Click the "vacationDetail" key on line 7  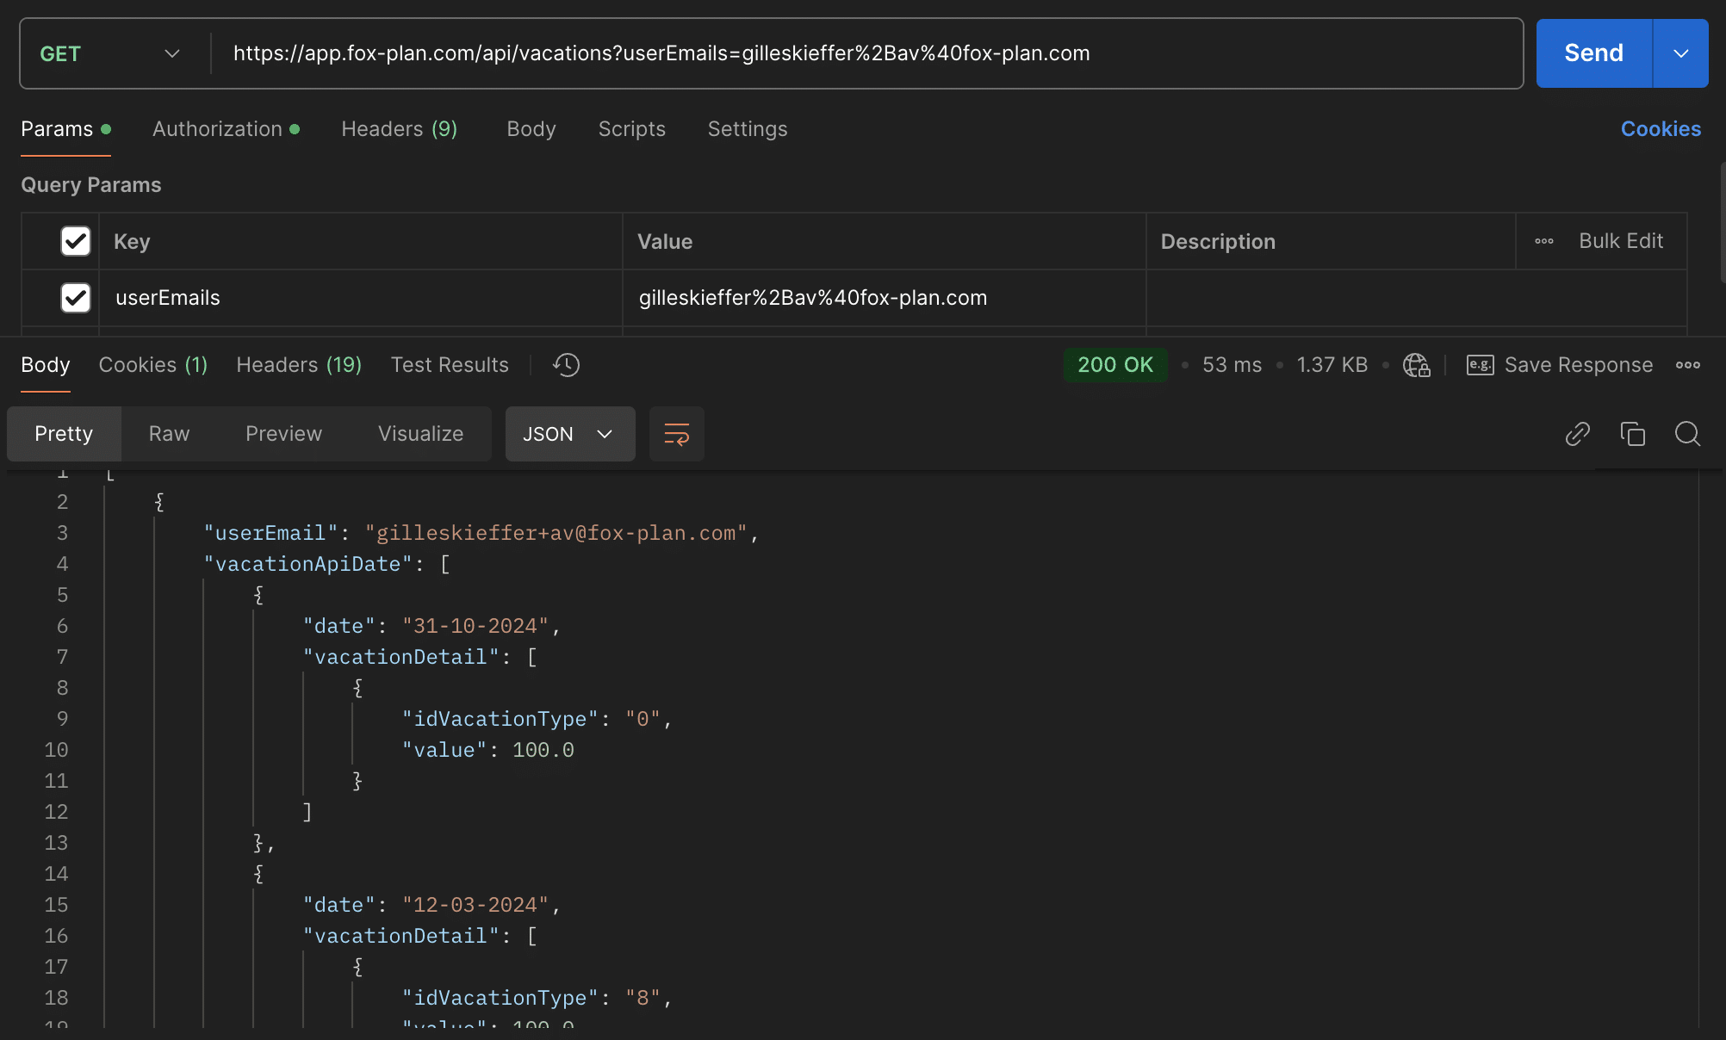click(x=401, y=657)
